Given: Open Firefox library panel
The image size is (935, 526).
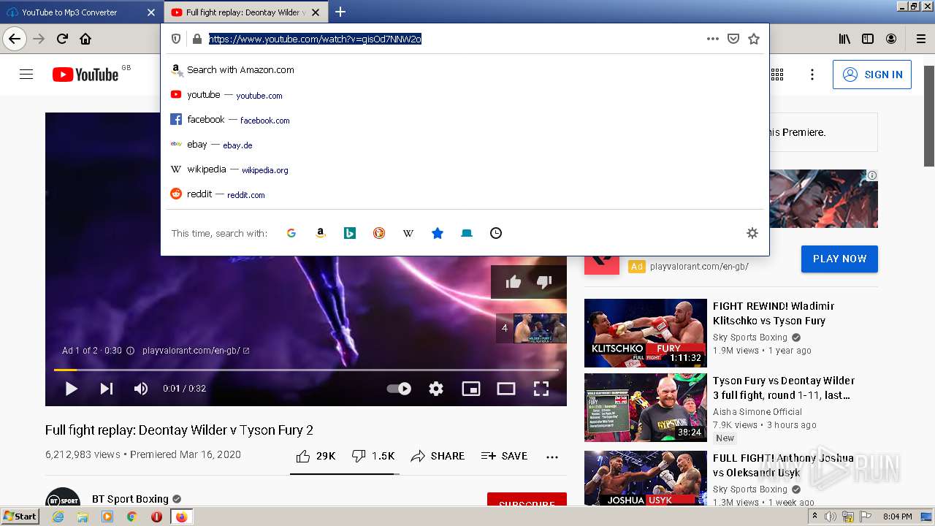Looking at the screenshot, I should [844, 39].
